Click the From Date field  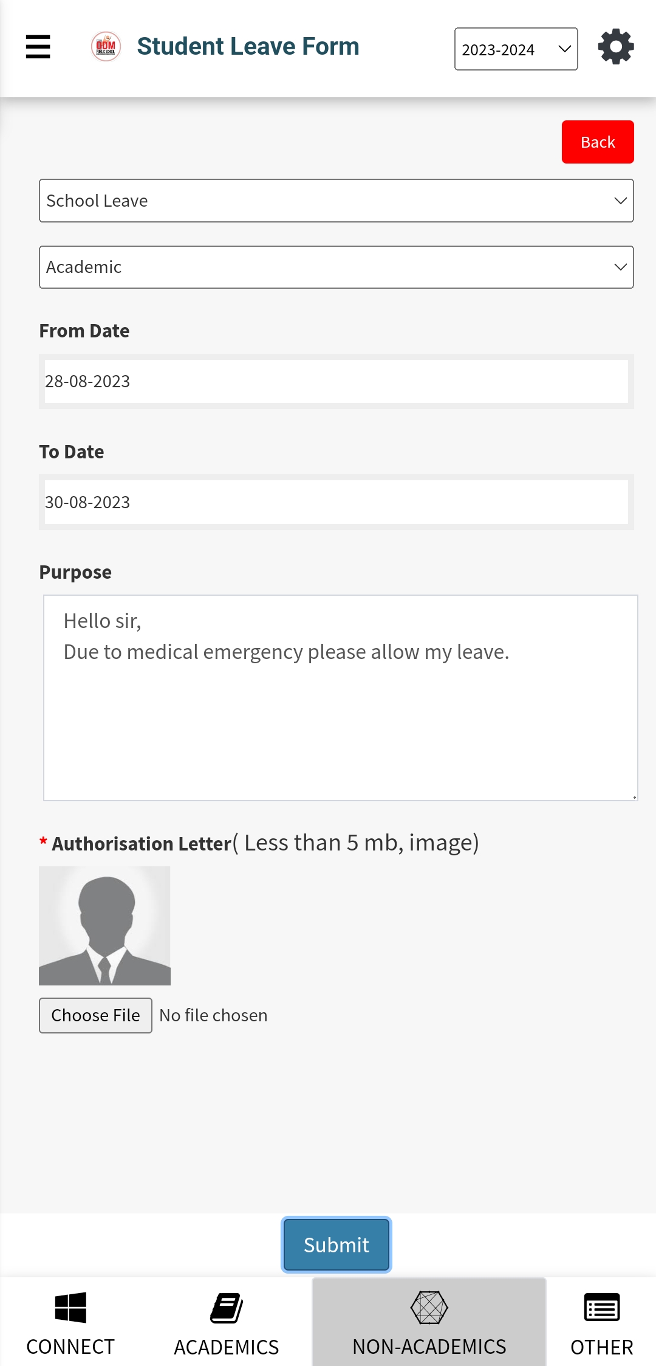tap(336, 381)
